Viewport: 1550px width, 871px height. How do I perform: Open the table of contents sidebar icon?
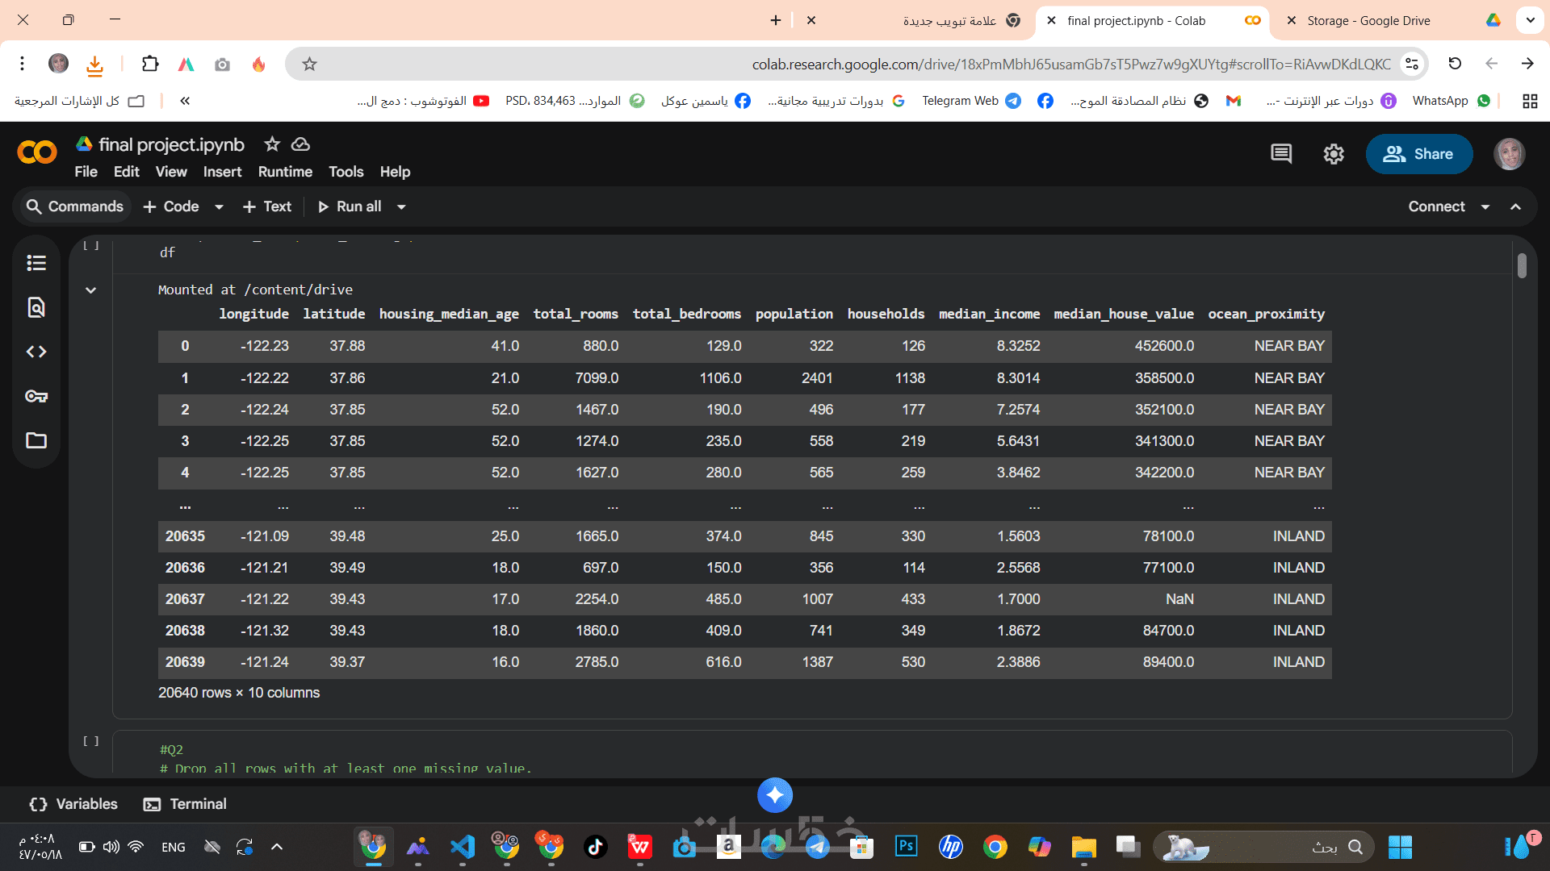point(36,263)
